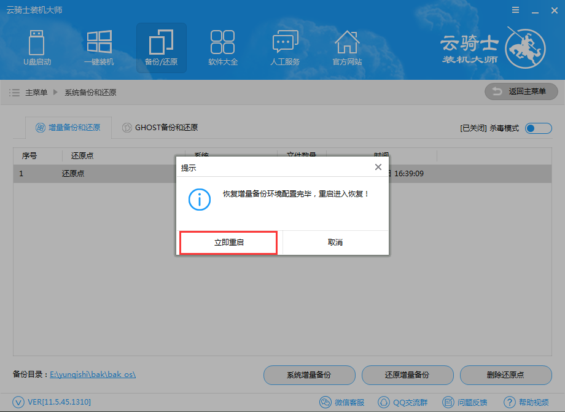Open the 备份/还原 module
This screenshot has height=412, width=565.
161,48
